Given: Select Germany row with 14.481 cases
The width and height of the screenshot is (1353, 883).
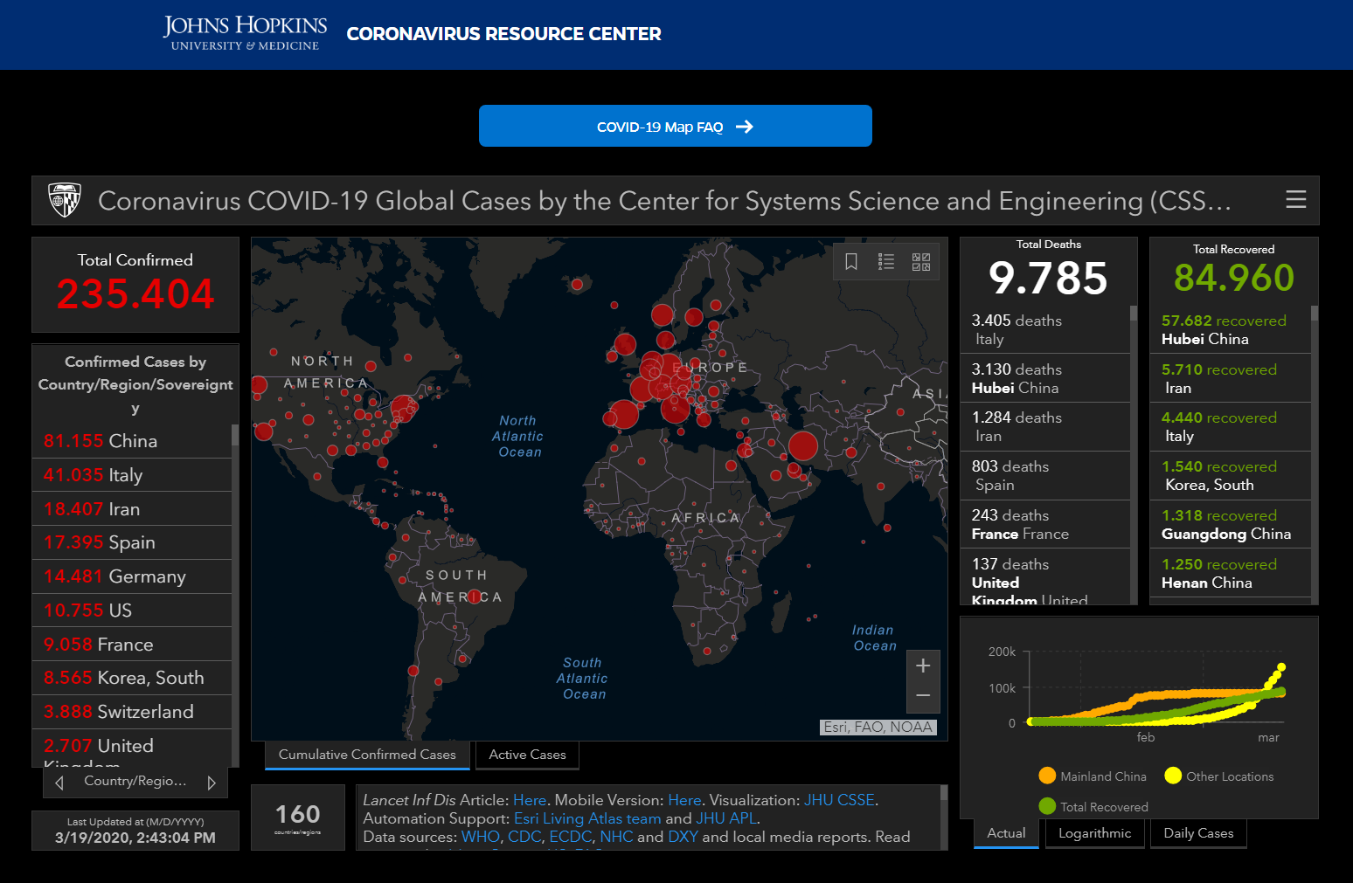Looking at the screenshot, I should tap(132, 576).
